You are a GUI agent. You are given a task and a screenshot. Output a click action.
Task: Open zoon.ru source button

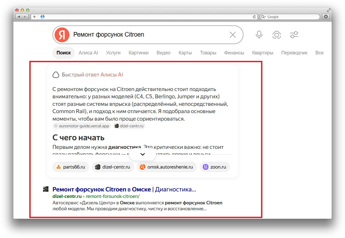click(215, 167)
